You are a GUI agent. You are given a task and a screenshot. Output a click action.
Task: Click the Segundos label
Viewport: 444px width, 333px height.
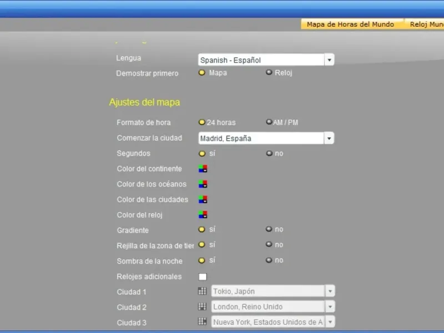[133, 154]
